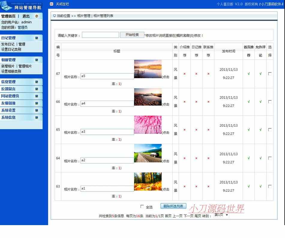Toggle 介绍推荐 red cross for row 63

[184, 187]
